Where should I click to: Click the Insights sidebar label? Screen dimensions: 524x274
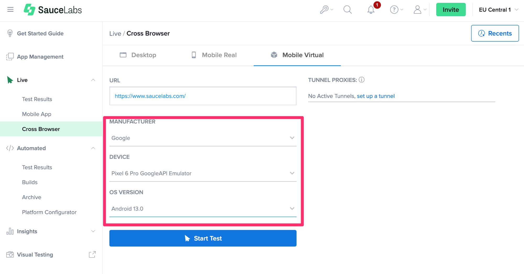click(27, 231)
